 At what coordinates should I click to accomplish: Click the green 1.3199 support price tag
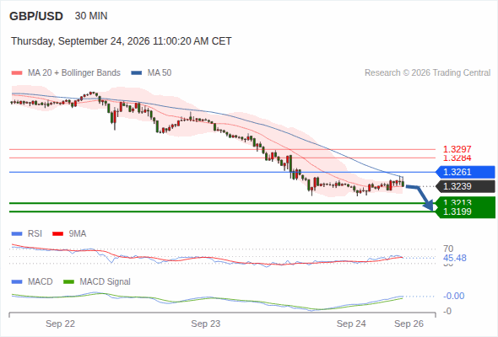click(x=465, y=212)
